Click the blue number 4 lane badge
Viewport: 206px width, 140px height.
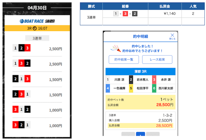(x=108, y=88)
